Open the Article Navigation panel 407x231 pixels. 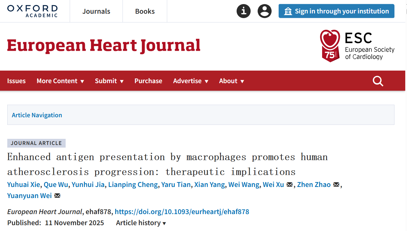pos(37,115)
